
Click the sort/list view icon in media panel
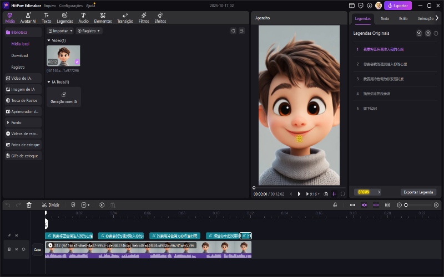tap(241, 31)
